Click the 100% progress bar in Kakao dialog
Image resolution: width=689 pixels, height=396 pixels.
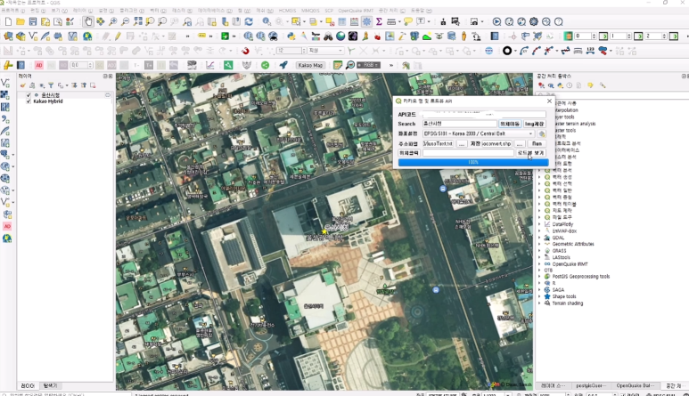tap(473, 162)
